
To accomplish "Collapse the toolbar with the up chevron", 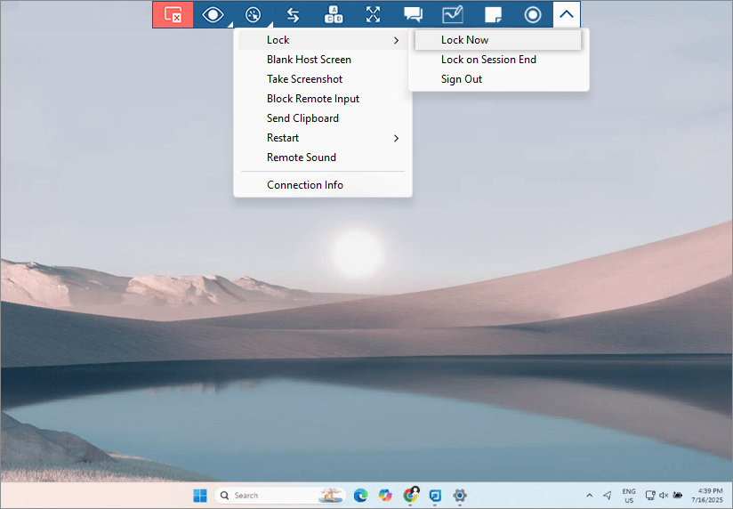I will click(x=566, y=14).
